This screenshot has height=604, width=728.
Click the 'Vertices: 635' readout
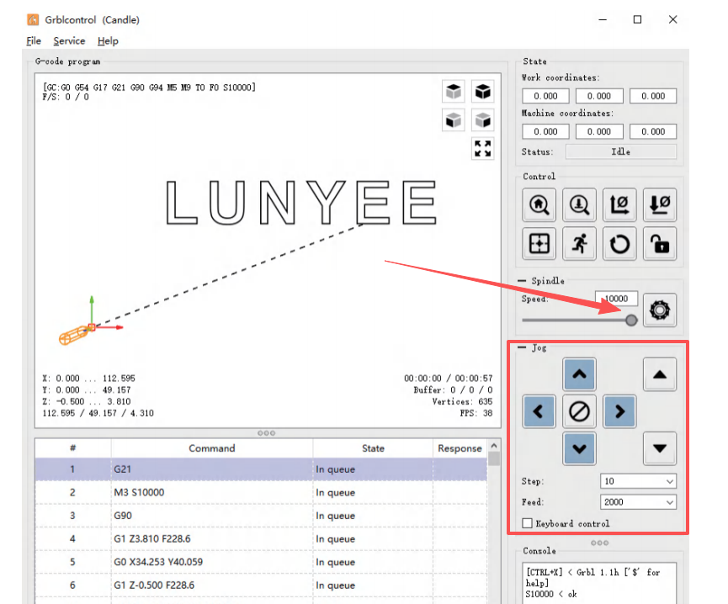(x=462, y=401)
